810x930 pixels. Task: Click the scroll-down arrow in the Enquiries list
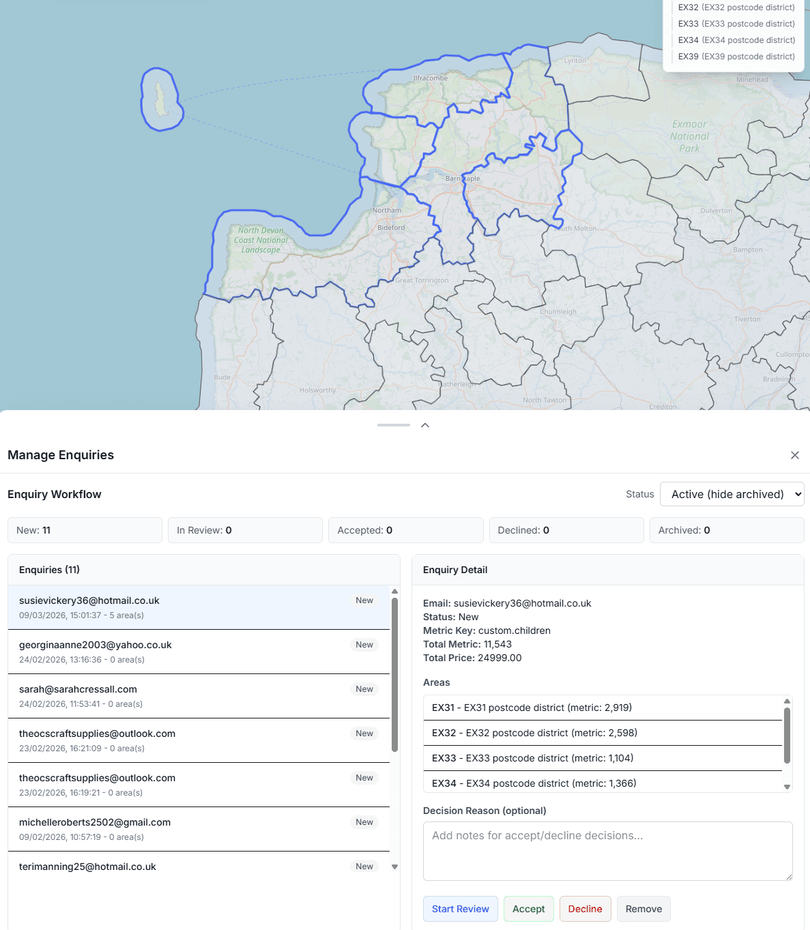coord(394,866)
